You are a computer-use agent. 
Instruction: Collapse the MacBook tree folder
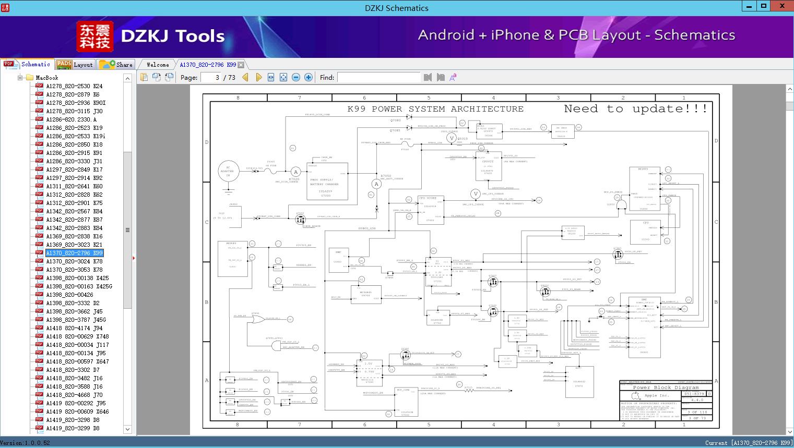coord(20,78)
